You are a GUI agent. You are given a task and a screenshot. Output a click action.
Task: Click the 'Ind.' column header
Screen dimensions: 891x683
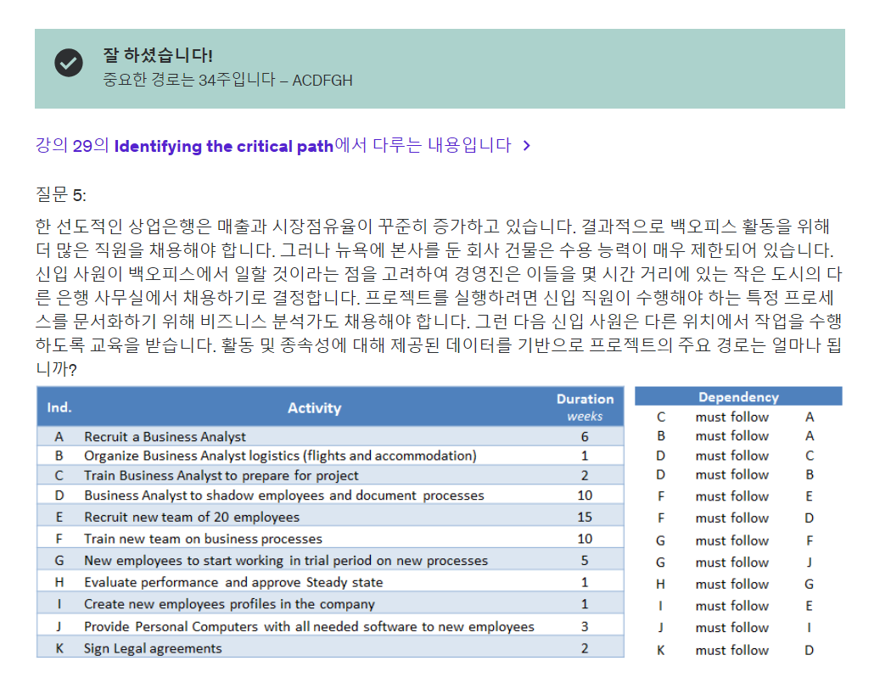pyautogui.click(x=59, y=407)
